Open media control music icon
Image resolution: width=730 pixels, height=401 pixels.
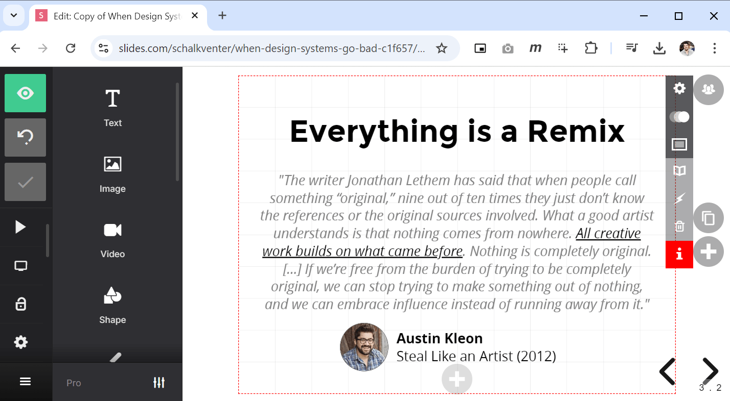632,48
